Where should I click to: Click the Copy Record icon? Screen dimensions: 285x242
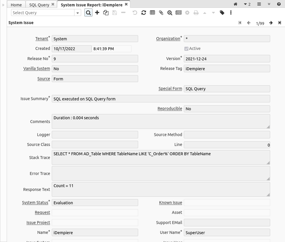tap(106, 13)
